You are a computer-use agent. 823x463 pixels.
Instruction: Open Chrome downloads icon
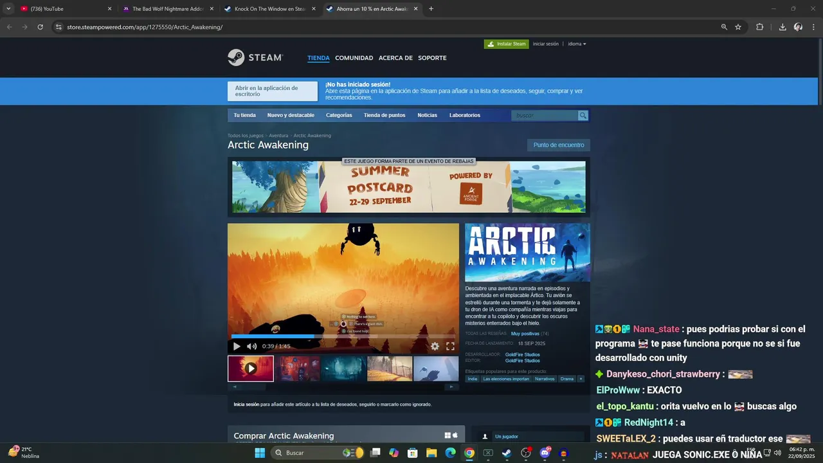(782, 27)
